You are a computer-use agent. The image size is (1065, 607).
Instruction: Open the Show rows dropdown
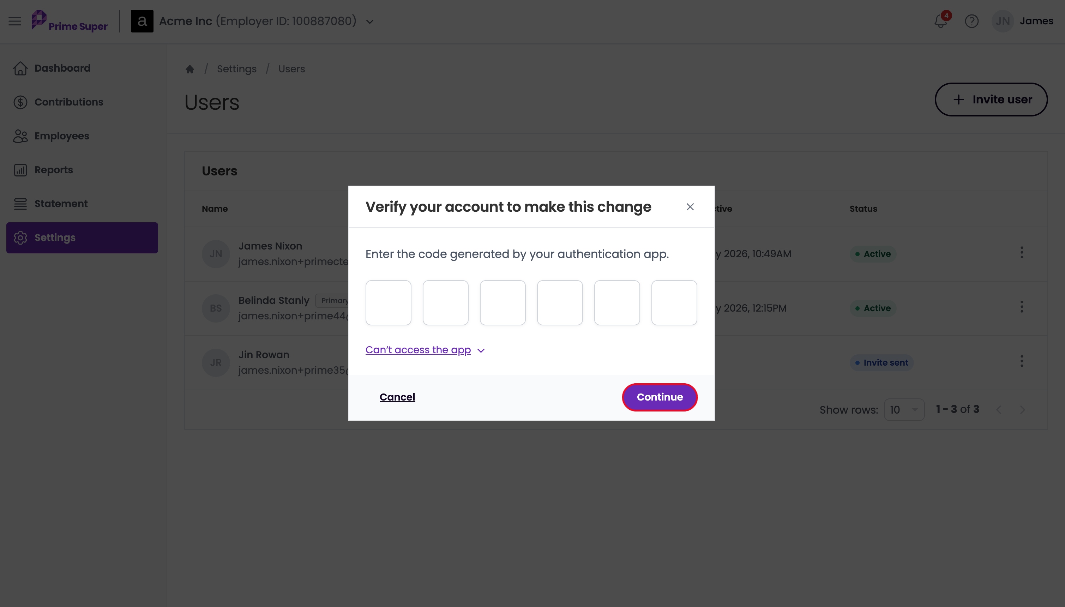(904, 410)
